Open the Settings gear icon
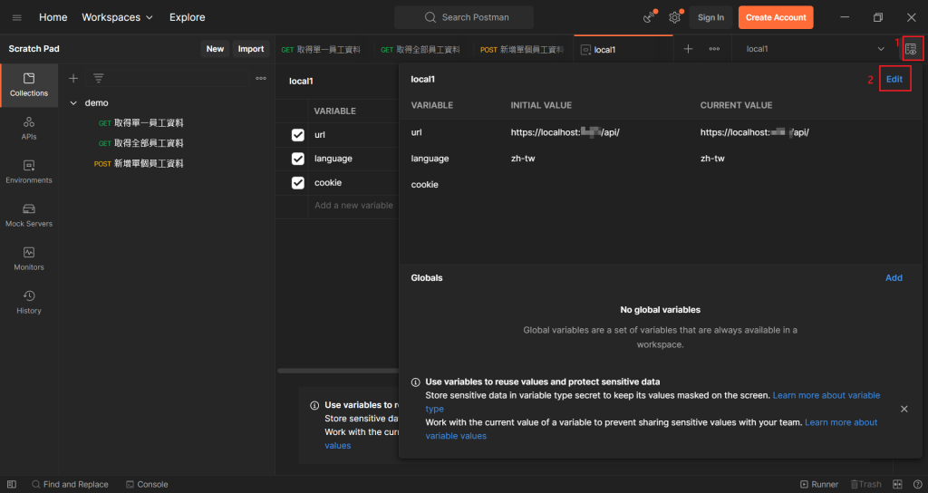928x493 pixels. coord(674,17)
